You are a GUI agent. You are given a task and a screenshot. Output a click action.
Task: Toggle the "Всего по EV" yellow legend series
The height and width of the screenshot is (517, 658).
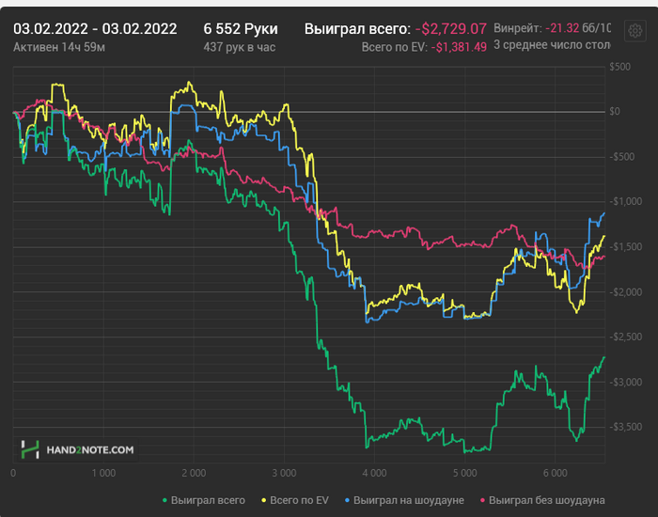tap(295, 500)
